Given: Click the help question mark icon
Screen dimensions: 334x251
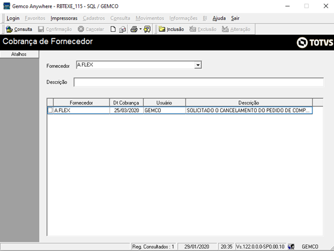Looking at the screenshot, I should tap(147, 29).
